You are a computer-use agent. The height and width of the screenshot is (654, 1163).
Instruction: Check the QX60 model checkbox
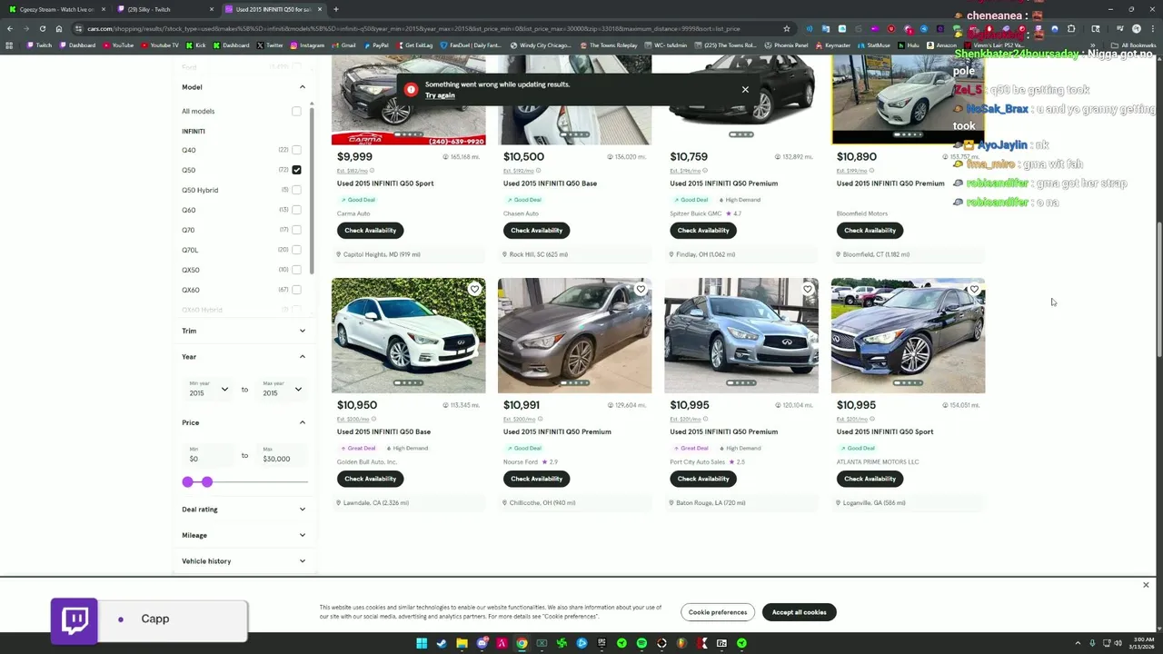pyautogui.click(x=296, y=290)
